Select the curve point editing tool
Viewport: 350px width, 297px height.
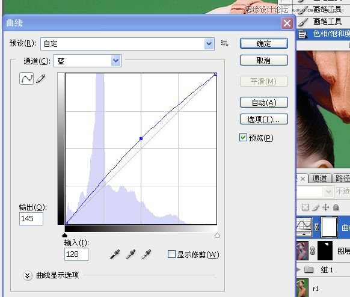point(26,78)
